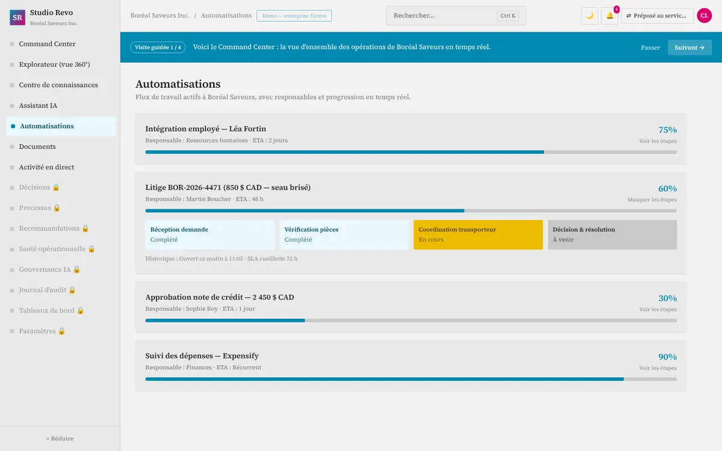Advance the tour with Suivant
Viewport: 722px width, 451px height.
[690, 48]
